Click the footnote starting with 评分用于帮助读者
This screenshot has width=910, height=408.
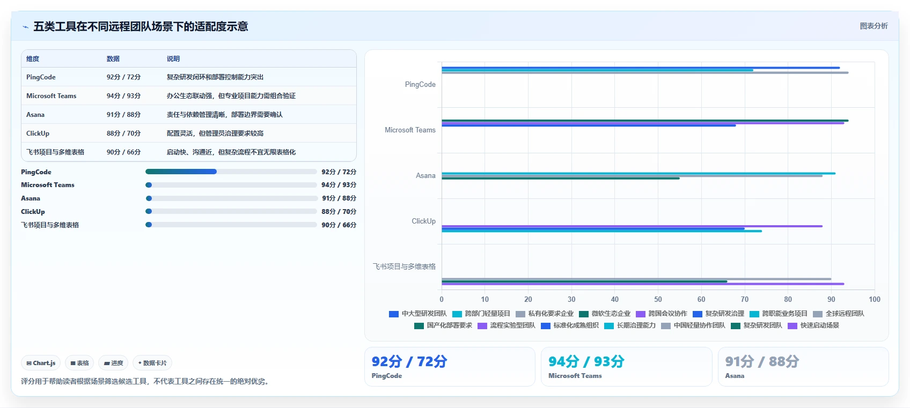146,382
